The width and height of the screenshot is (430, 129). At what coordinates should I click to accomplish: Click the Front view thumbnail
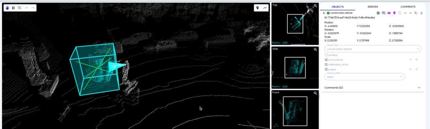coord(295,109)
